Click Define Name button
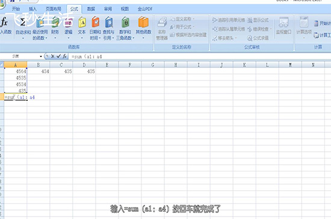331x219 pixels. click(182, 19)
